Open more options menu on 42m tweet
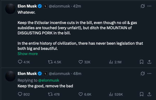The width and height of the screenshot is (156, 100). 149,6
